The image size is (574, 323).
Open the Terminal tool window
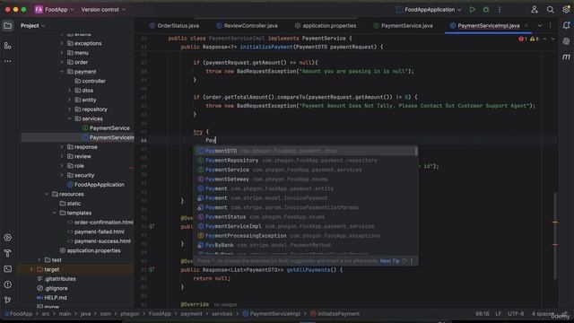[x=8, y=269]
